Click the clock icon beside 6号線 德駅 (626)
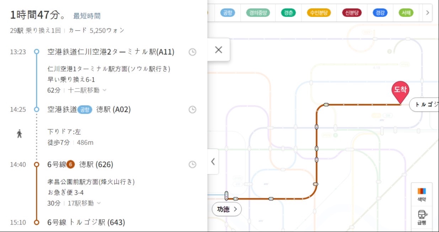 pyautogui.click(x=192, y=164)
